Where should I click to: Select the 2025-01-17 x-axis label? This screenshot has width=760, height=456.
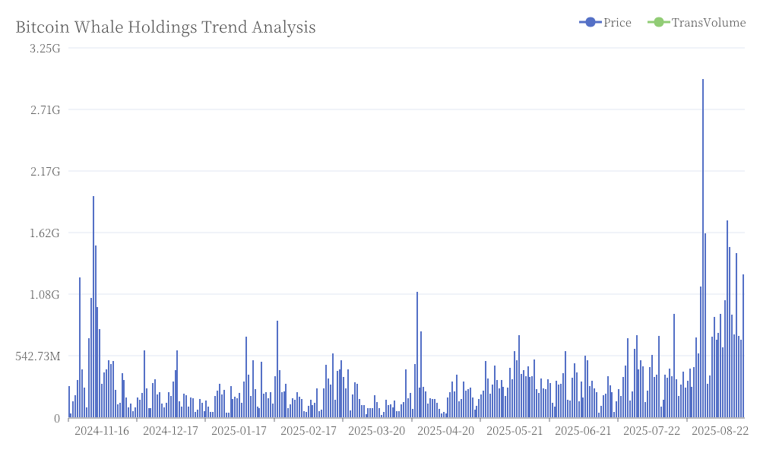point(239,431)
